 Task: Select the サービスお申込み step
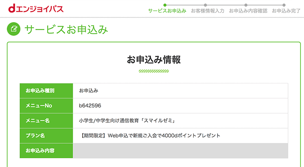[x=167, y=11]
